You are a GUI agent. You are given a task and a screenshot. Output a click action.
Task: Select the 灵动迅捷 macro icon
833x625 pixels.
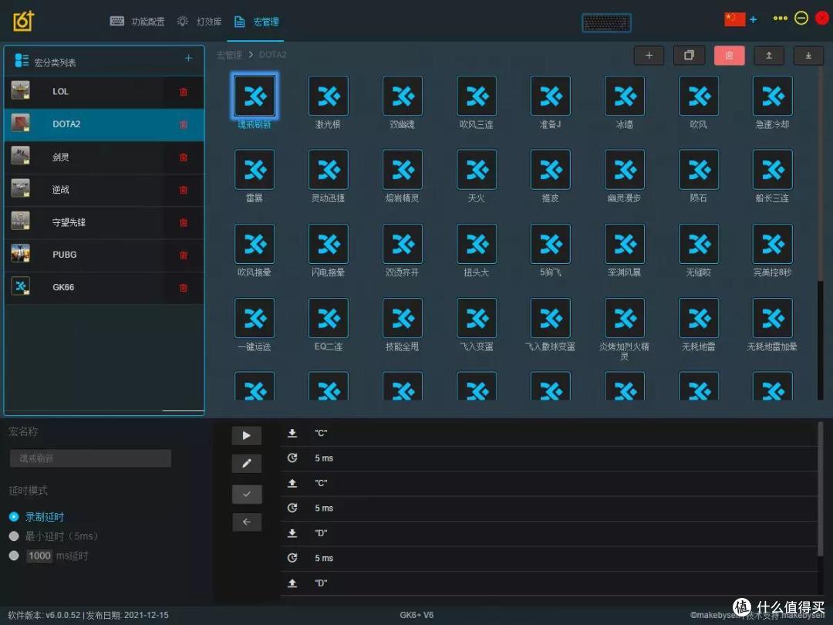329,170
